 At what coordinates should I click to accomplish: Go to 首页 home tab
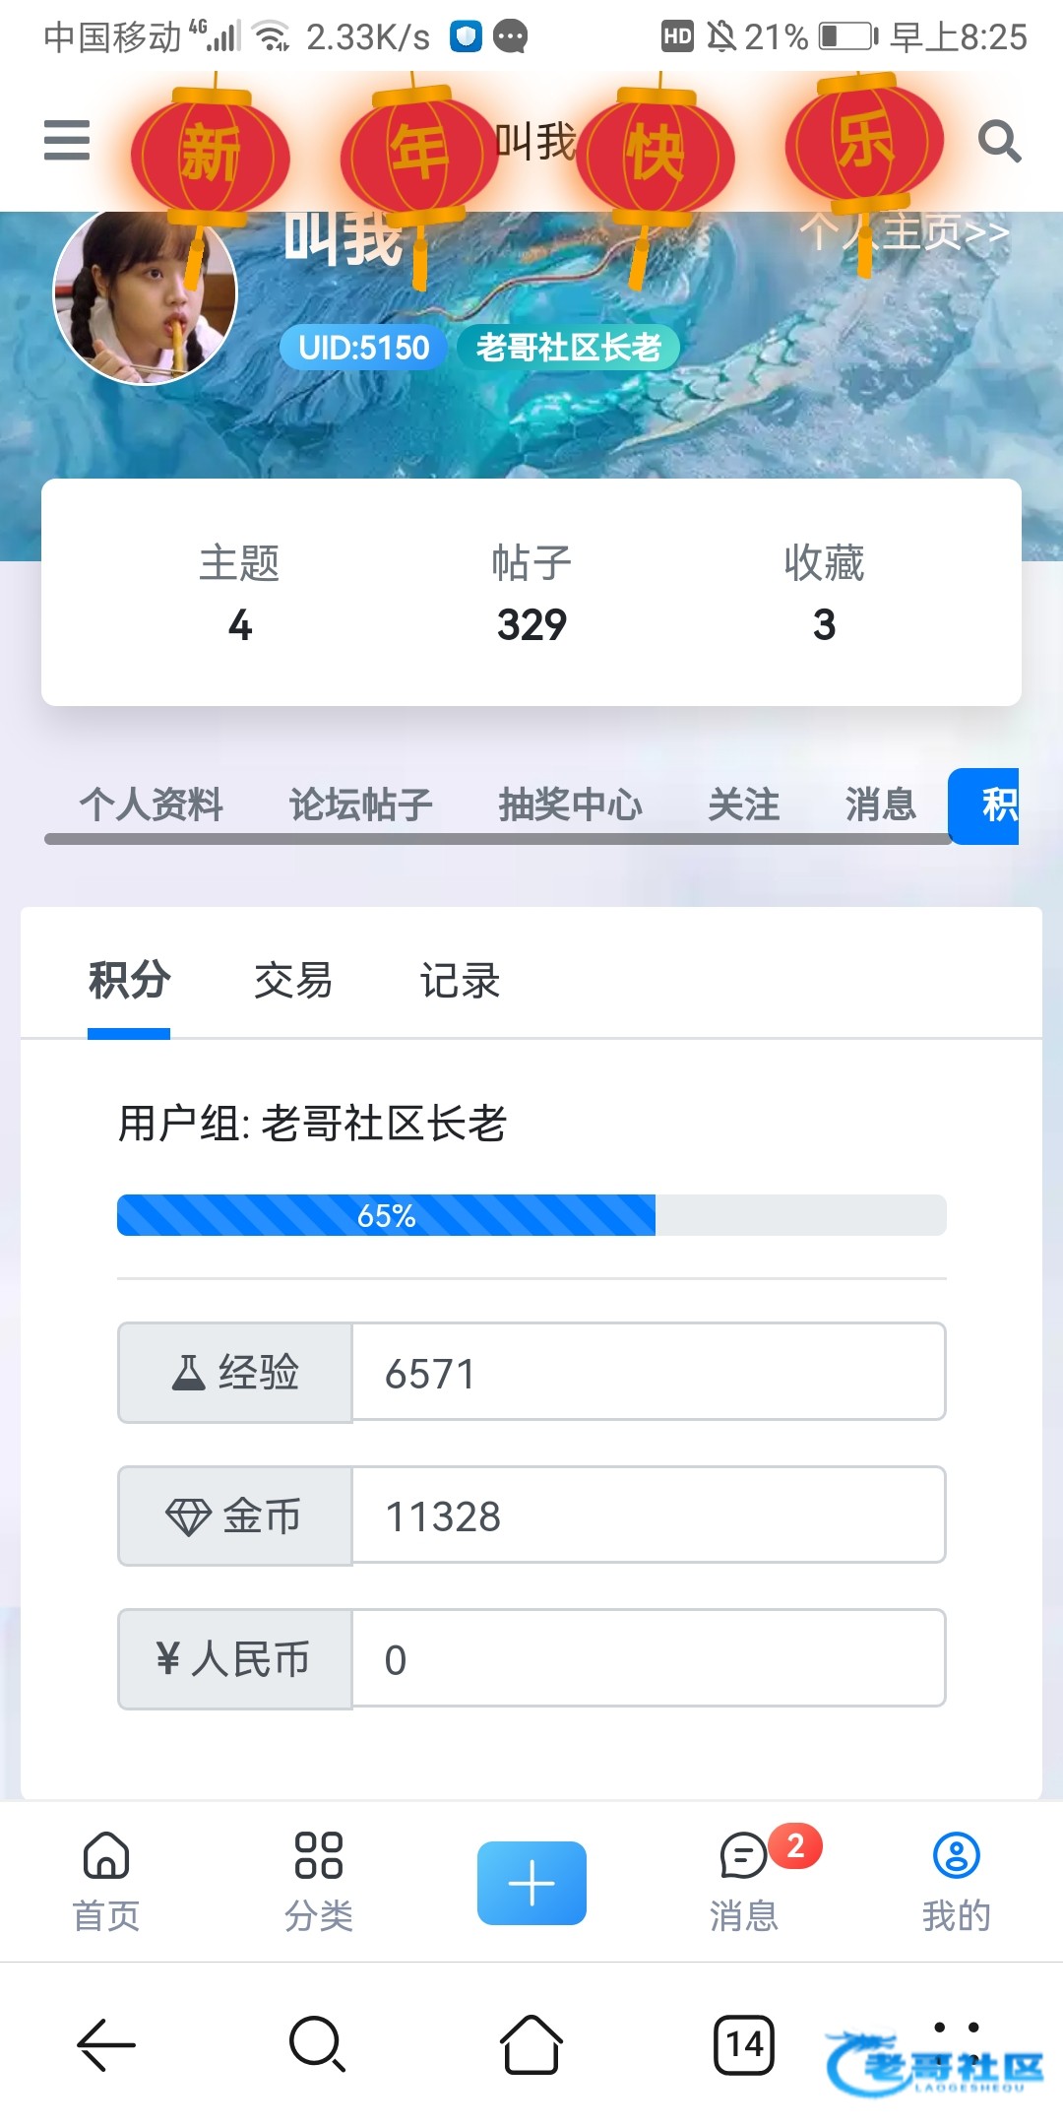point(106,1881)
